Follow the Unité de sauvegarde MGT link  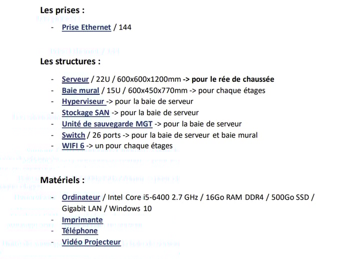[x=107, y=124]
